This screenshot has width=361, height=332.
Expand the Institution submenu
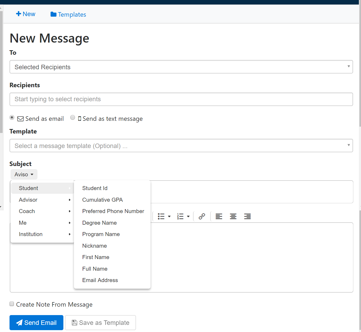coord(42,234)
